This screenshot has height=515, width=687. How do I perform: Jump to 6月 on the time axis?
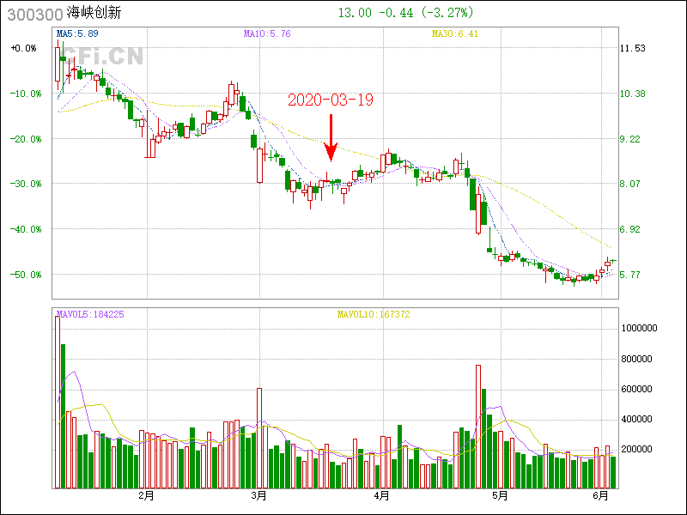click(602, 495)
